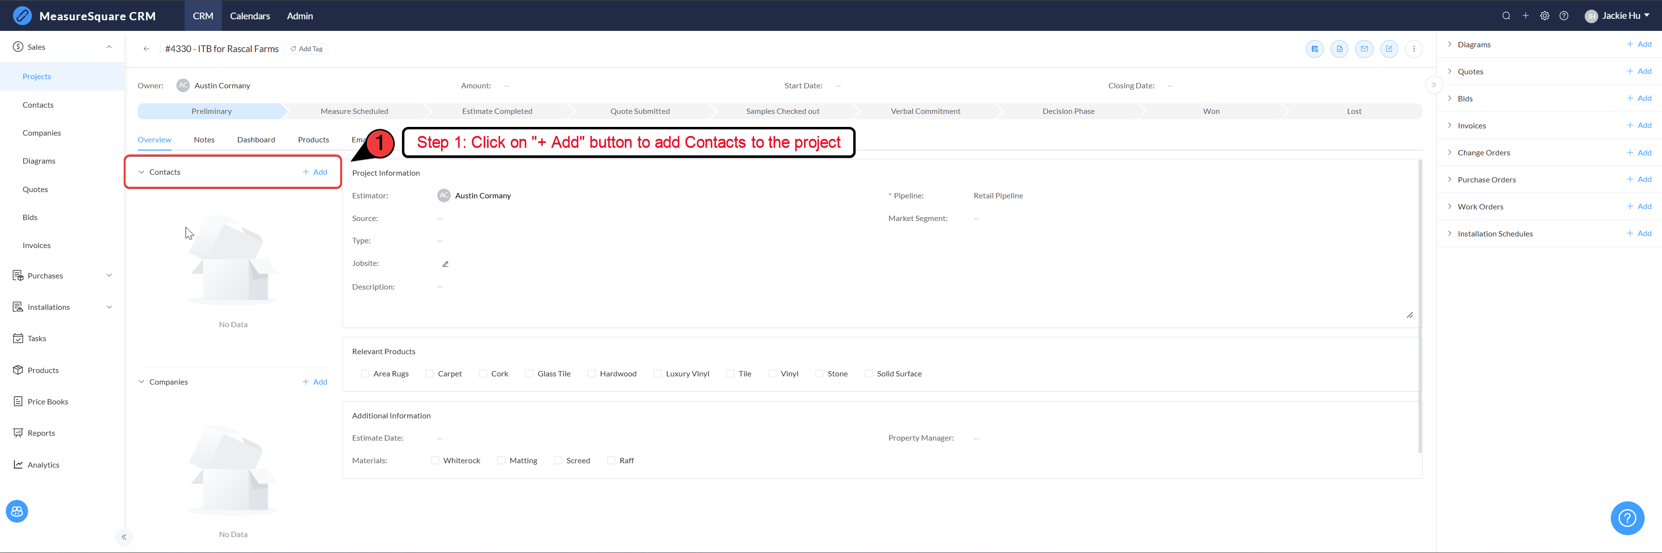Open the three-dot more options menu
Viewport: 1662px width, 553px height.
click(x=1414, y=49)
